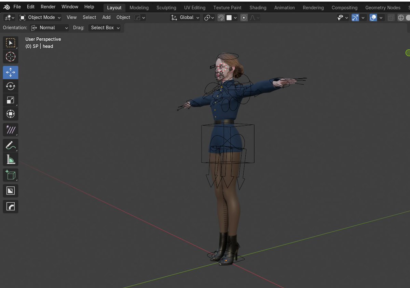
Task: Open the Object Mode dropdown
Action: (x=40, y=17)
